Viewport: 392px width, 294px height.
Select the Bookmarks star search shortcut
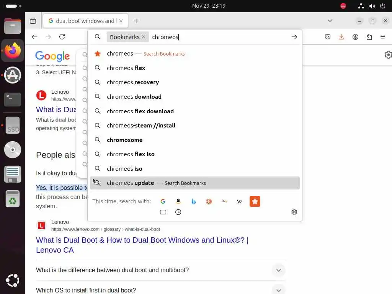(x=255, y=201)
